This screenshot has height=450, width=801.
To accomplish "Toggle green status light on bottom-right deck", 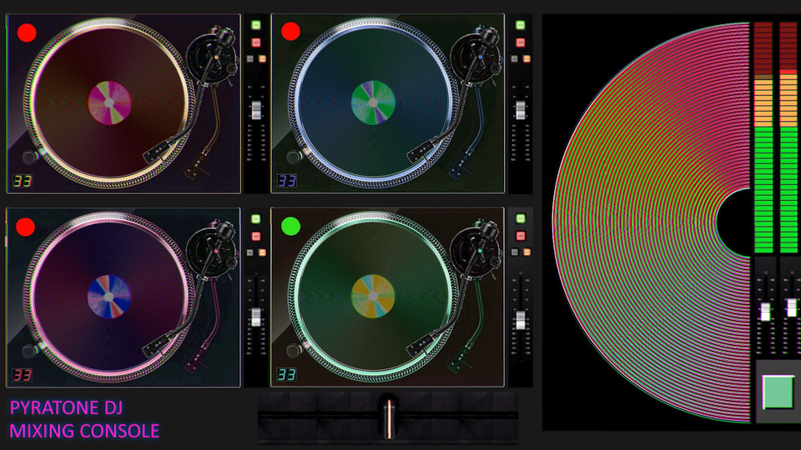I will tap(290, 226).
